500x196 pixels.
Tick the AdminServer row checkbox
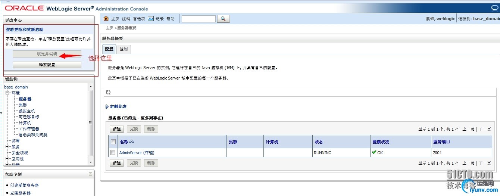(x=113, y=152)
